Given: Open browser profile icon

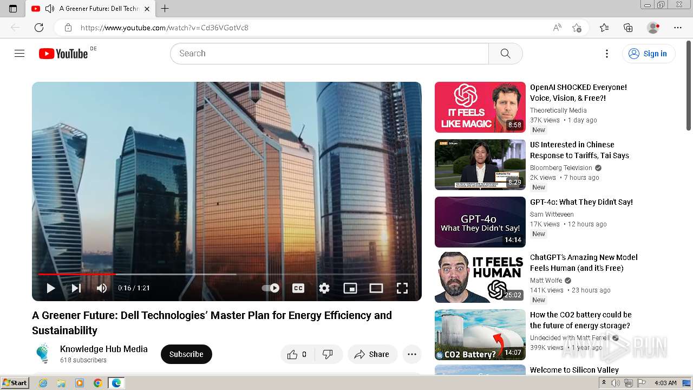Looking at the screenshot, I should [653, 28].
